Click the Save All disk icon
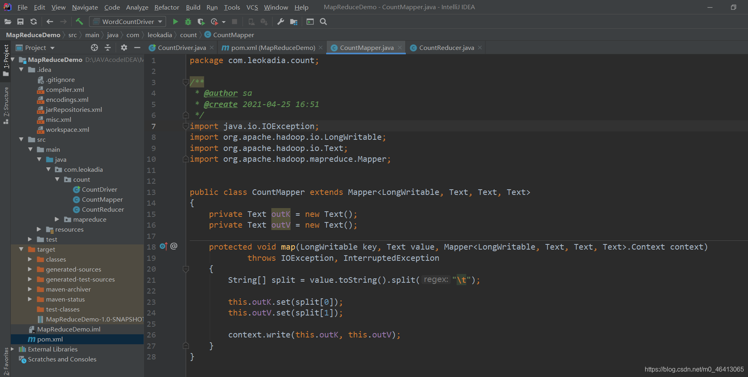Viewport: 748px width, 377px height. pos(20,22)
